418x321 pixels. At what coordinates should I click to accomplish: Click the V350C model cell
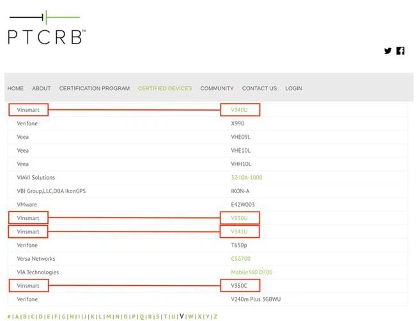pyautogui.click(x=239, y=286)
